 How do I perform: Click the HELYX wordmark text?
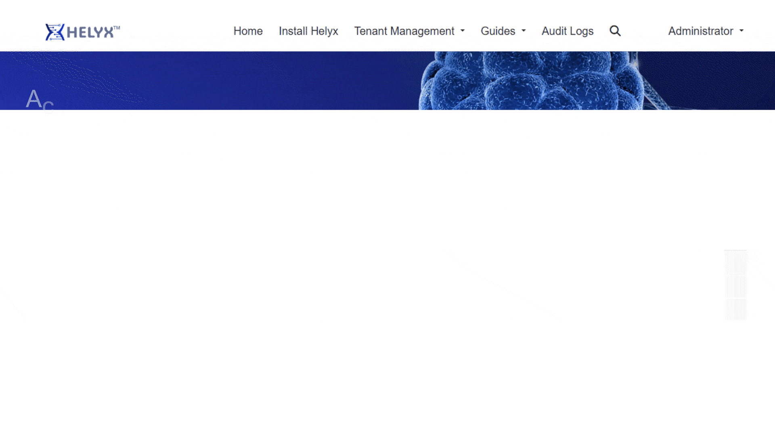click(x=90, y=33)
